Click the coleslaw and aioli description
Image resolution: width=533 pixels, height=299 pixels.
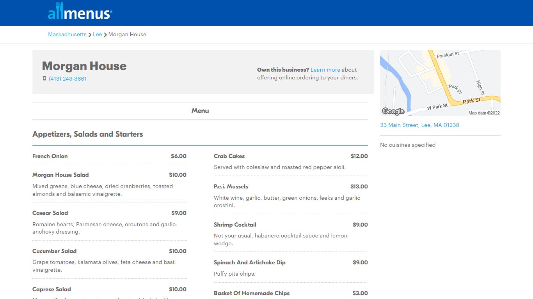(280, 167)
